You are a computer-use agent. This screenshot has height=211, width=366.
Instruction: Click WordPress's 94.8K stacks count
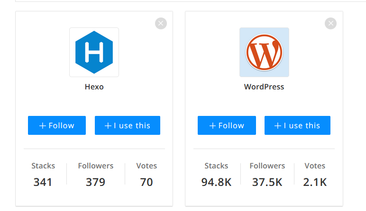tap(216, 182)
